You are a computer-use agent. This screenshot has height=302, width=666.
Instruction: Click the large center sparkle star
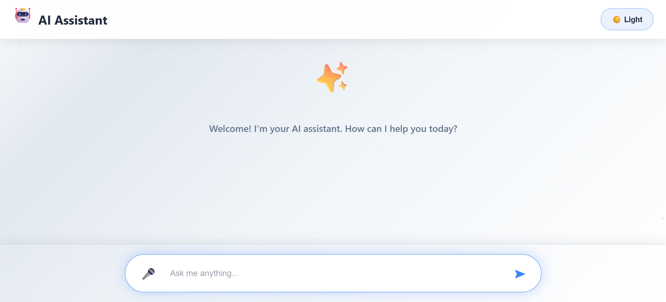click(x=328, y=79)
